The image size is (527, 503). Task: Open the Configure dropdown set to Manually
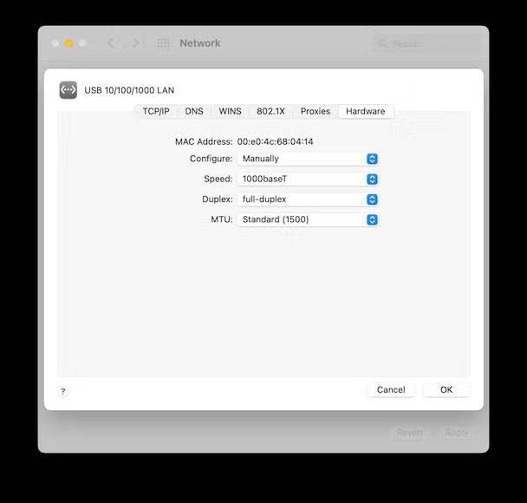point(308,159)
